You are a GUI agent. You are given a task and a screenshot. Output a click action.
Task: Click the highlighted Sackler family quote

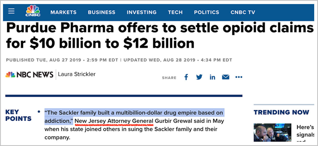coord(134,113)
